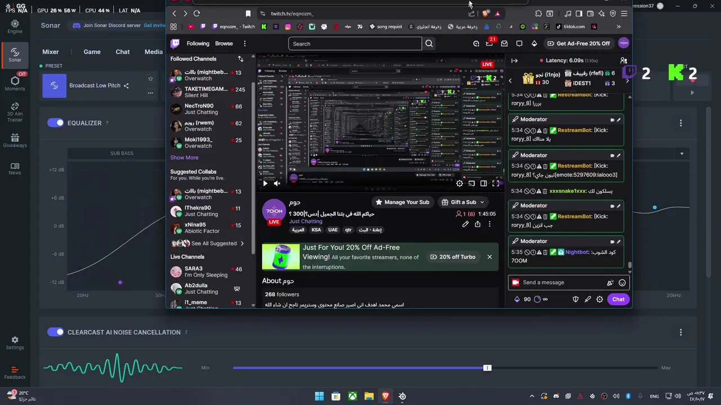The width and height of the screenshot is (721, 405).
Task: Favorite the Broadcast Low Pitch preset
Action: pos(150,79)
